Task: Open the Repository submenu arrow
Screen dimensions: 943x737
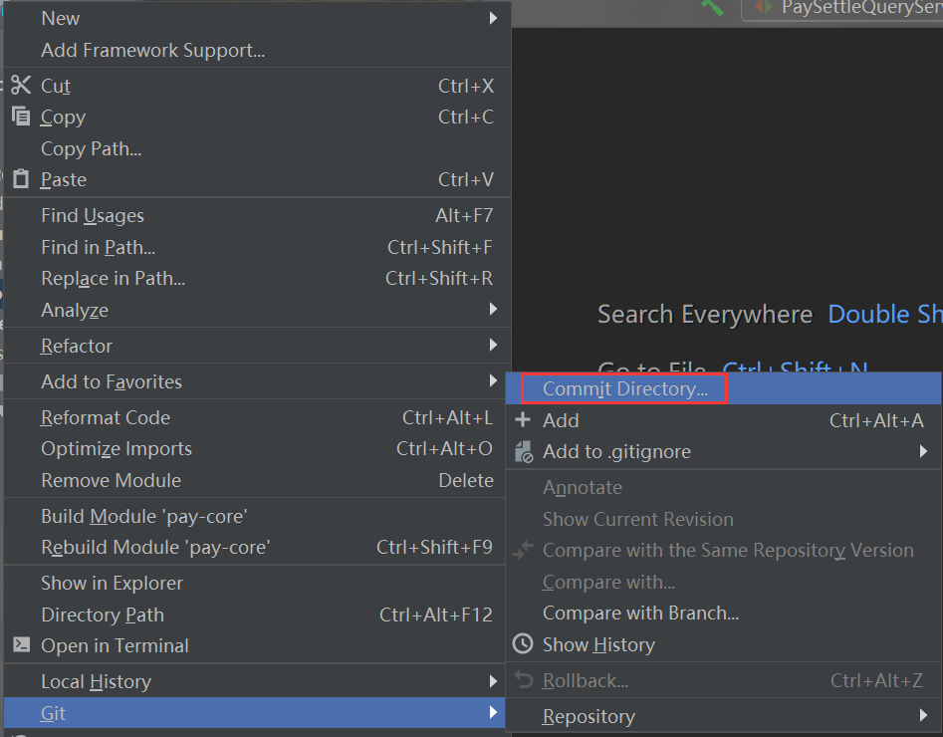Action: click(x=924, y=716)
